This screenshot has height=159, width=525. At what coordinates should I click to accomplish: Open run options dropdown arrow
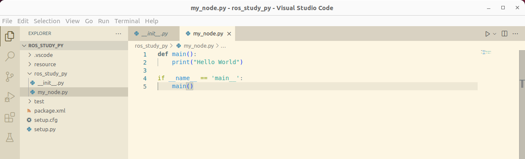(x=495, y=34)
